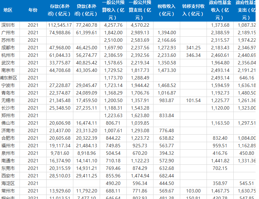Image resolution: width=259 pixels, height=199 pixels.
Task: Click deposit value 20,606.98 for 佛山市
Action: coord(60,123)
